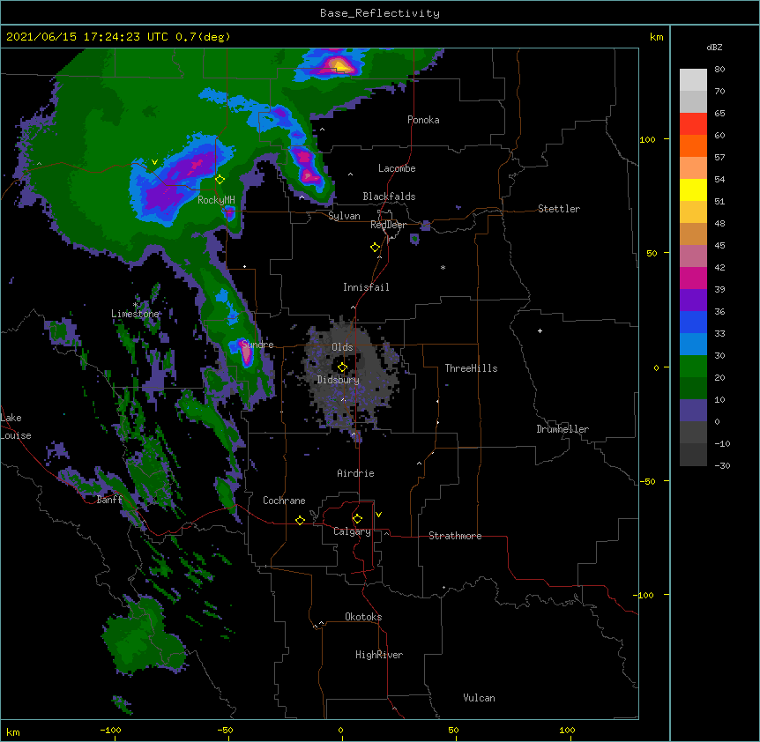Image resolution: width=760 pixels, height=742 pixels.
Task: Select the bright green 20-30 dBZ legend swatch
Action: click(x=693, y=367)
